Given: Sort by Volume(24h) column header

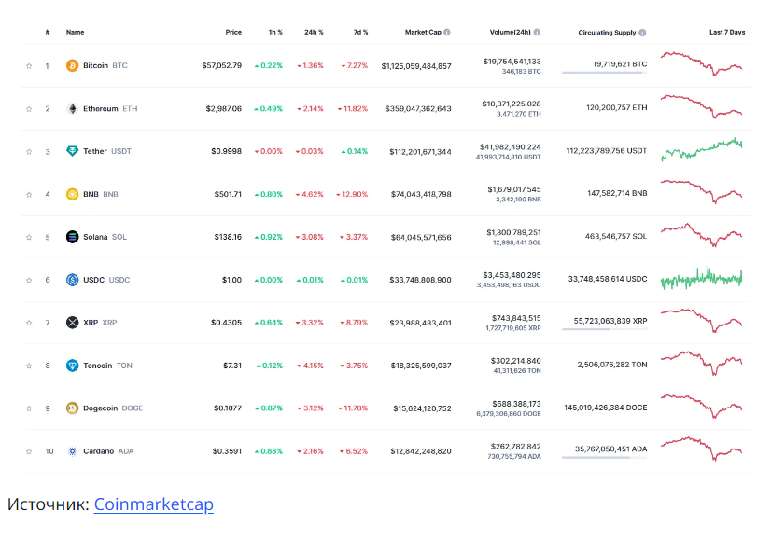Looking at the screenshot, I should 510,33.
